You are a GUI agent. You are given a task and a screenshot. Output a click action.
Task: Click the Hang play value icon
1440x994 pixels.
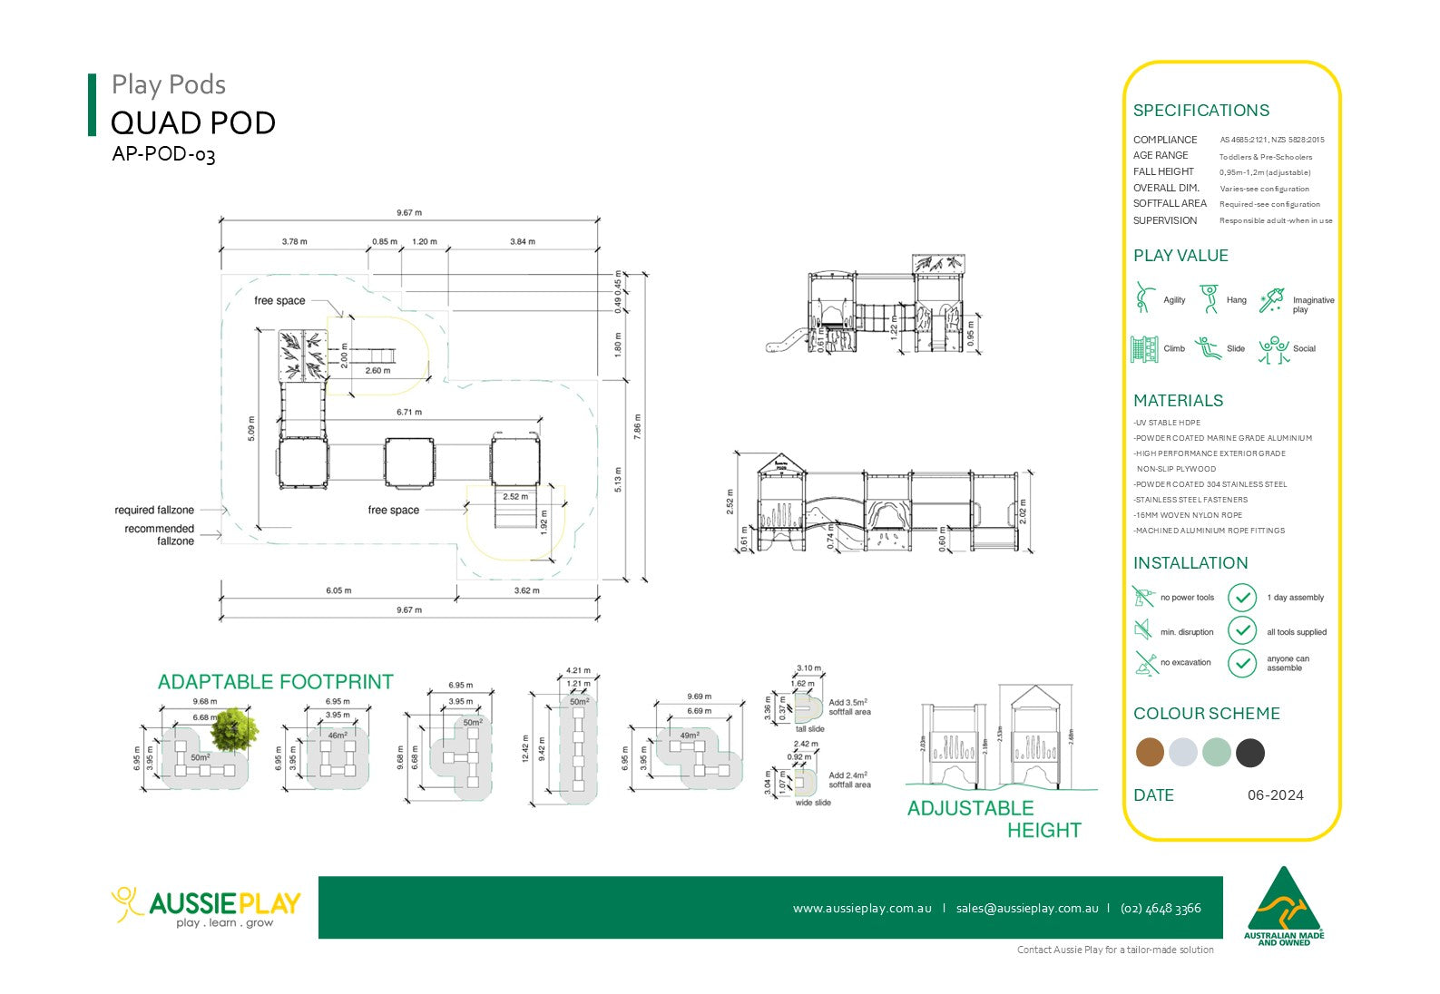tap(1209, 298)
